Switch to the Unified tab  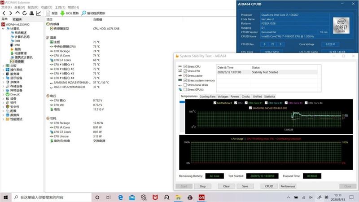coord(257,97)
